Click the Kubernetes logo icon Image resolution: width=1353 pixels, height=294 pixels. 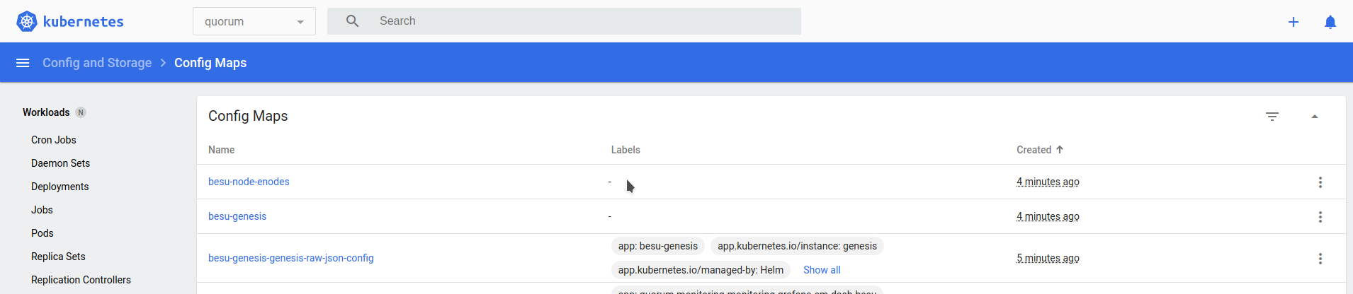click(27, 21)
